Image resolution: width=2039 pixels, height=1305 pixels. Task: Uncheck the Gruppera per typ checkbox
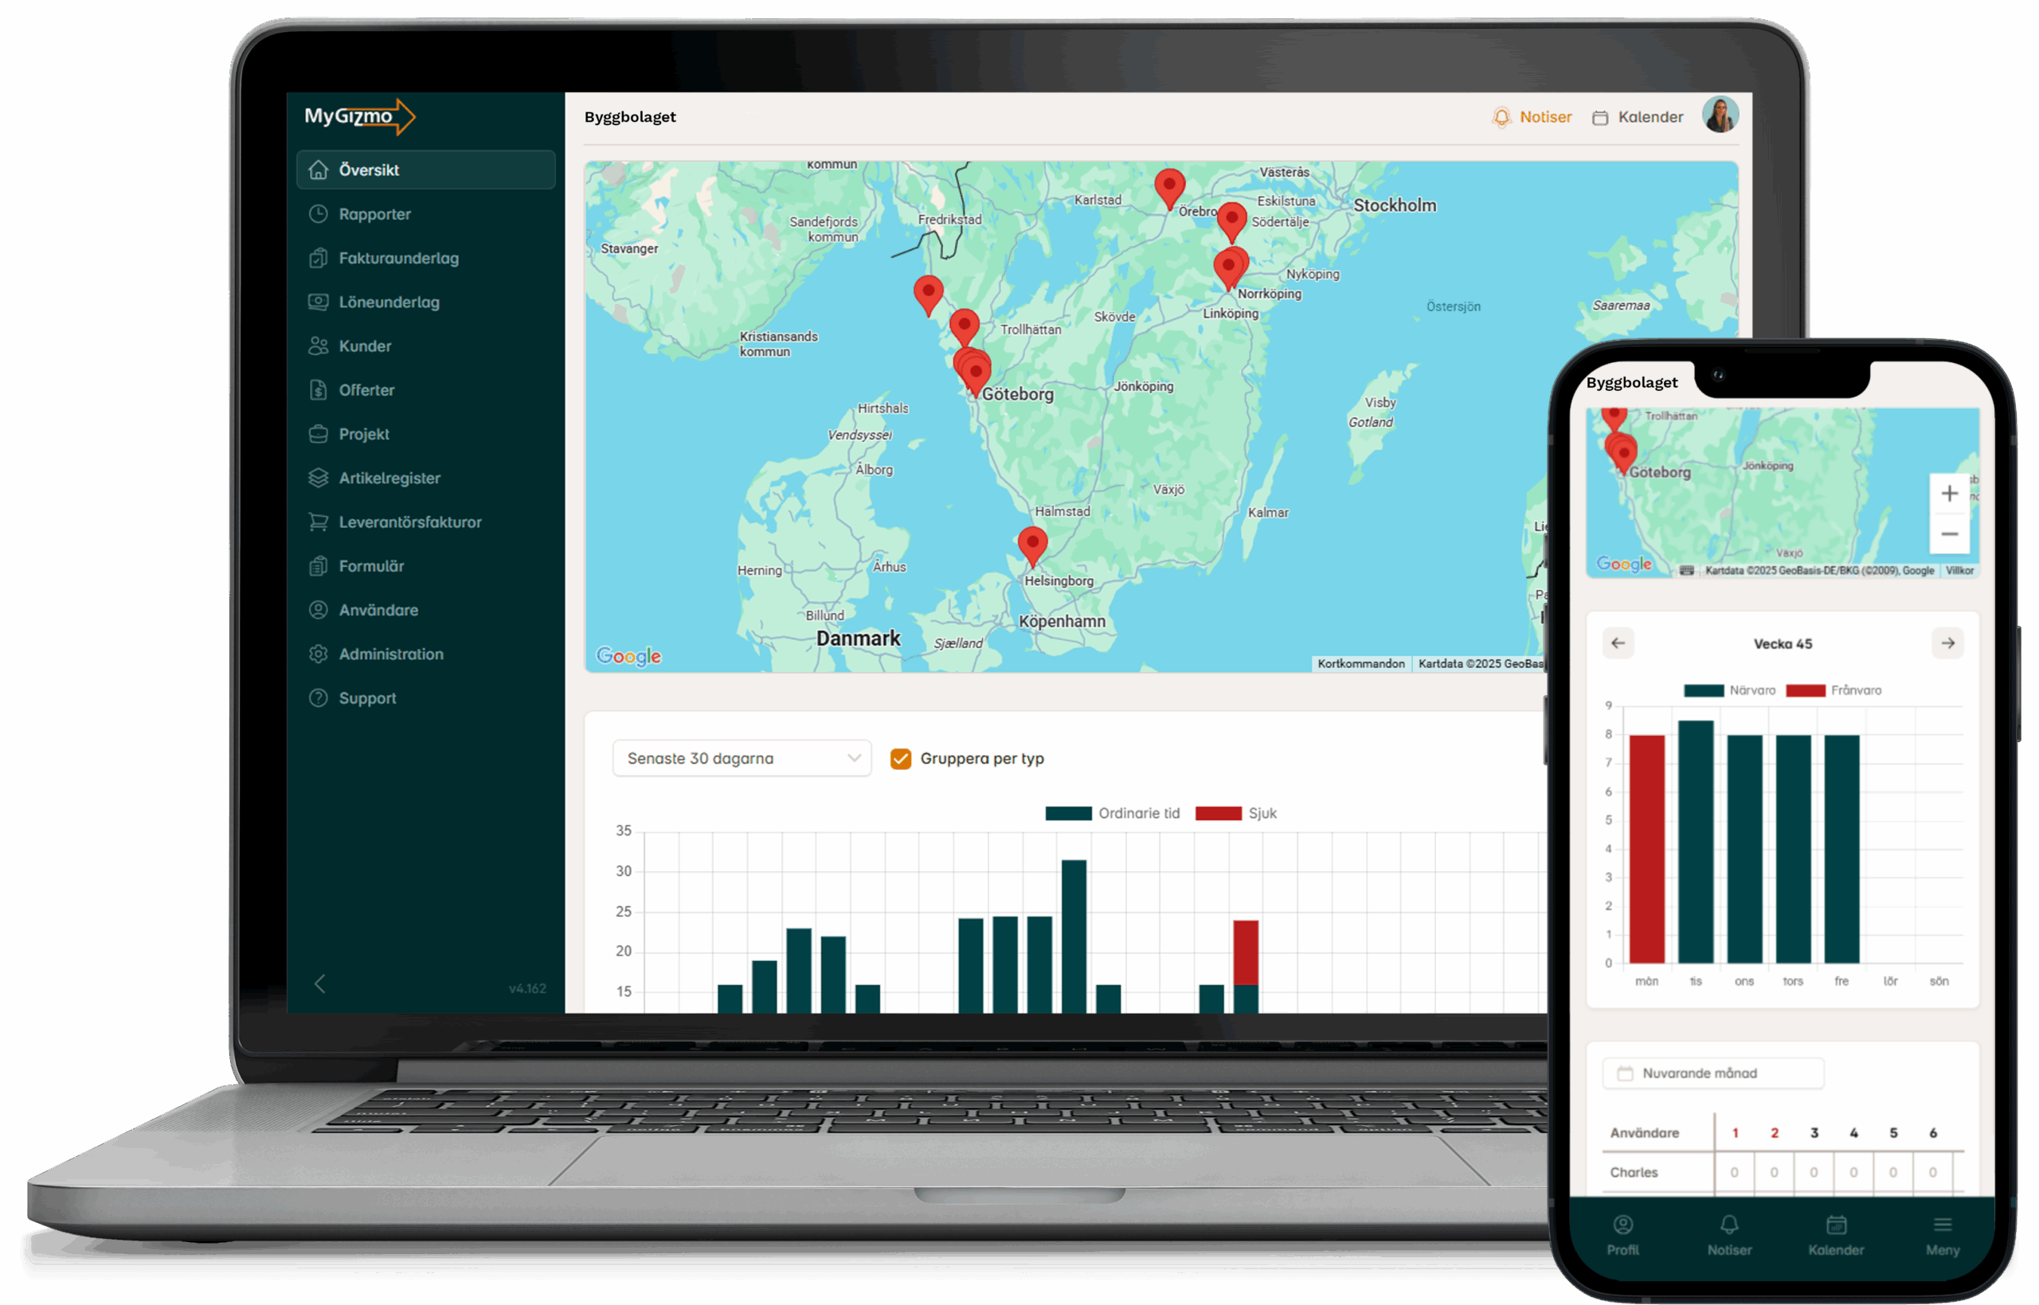click(x=900, y=759)
